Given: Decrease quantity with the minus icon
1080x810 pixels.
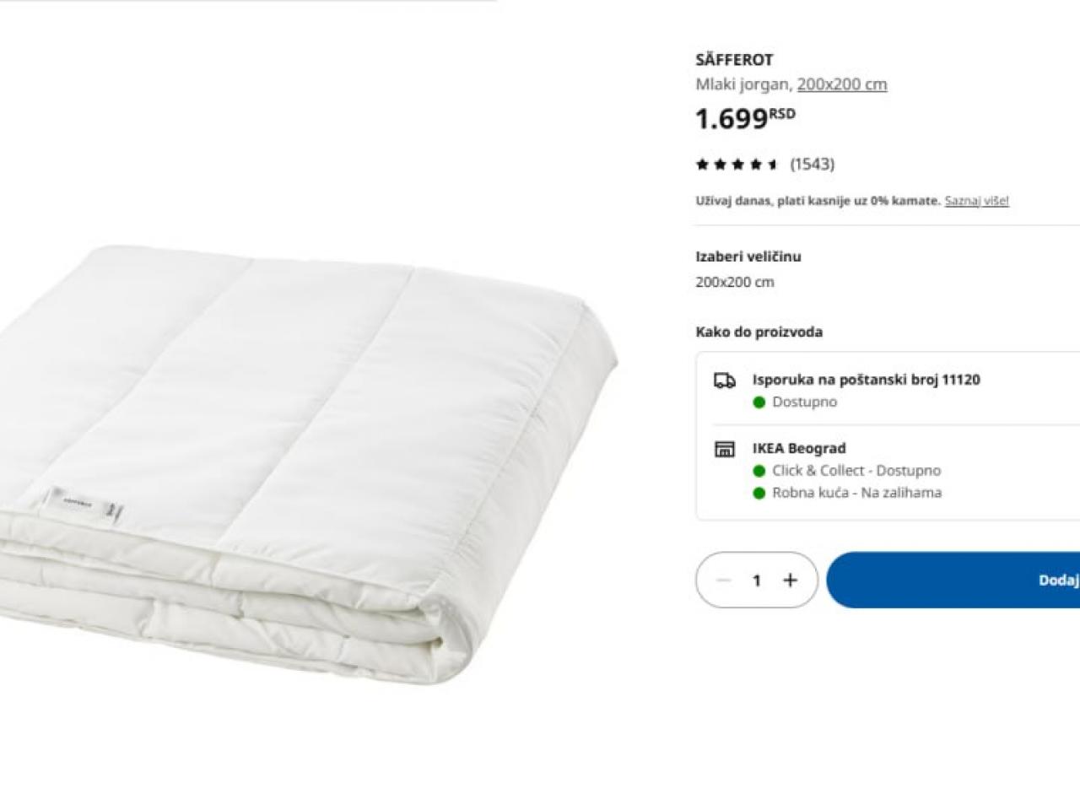Looking at the screenshot, I should pyautogui.click(x=723, y=580).
